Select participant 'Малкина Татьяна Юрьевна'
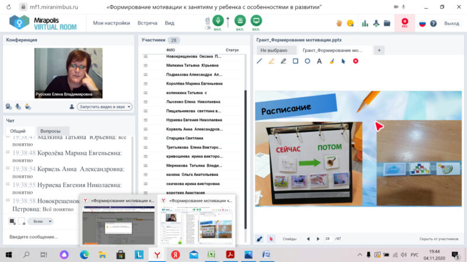467x262 pixels. click(193, 65)
